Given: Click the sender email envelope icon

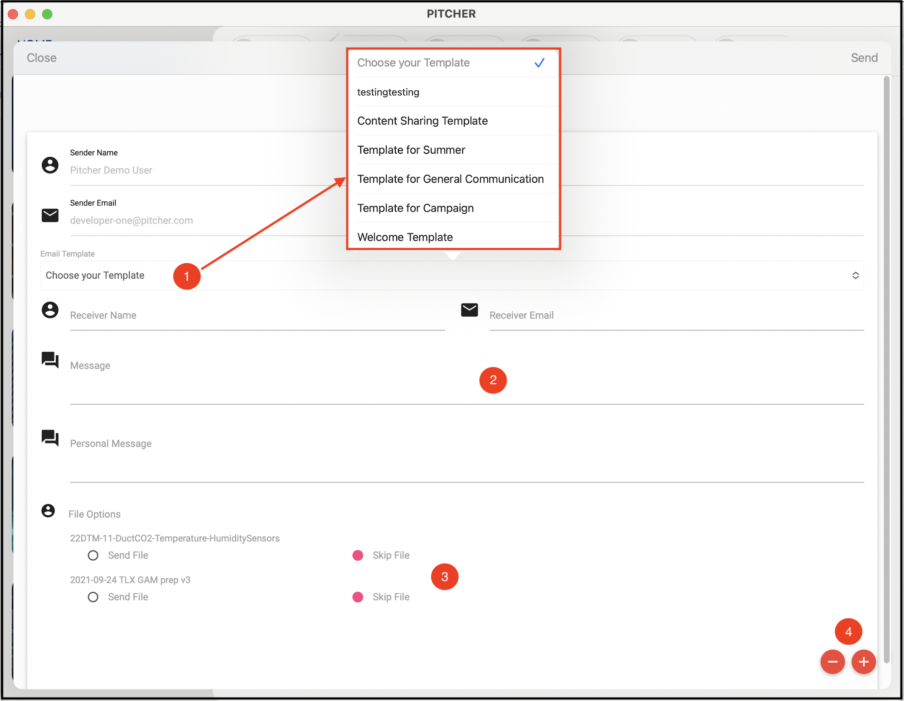Looking at the screenshot, I should [x=50, y=215].
